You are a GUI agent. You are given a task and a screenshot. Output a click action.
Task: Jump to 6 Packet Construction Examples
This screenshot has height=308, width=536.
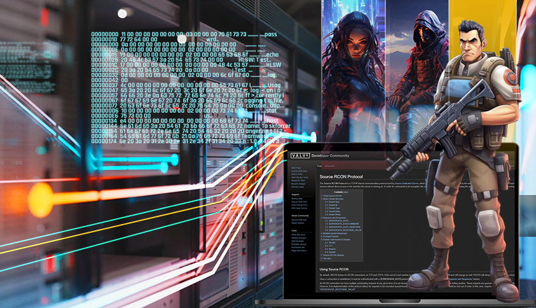click(x=336, y=239)
